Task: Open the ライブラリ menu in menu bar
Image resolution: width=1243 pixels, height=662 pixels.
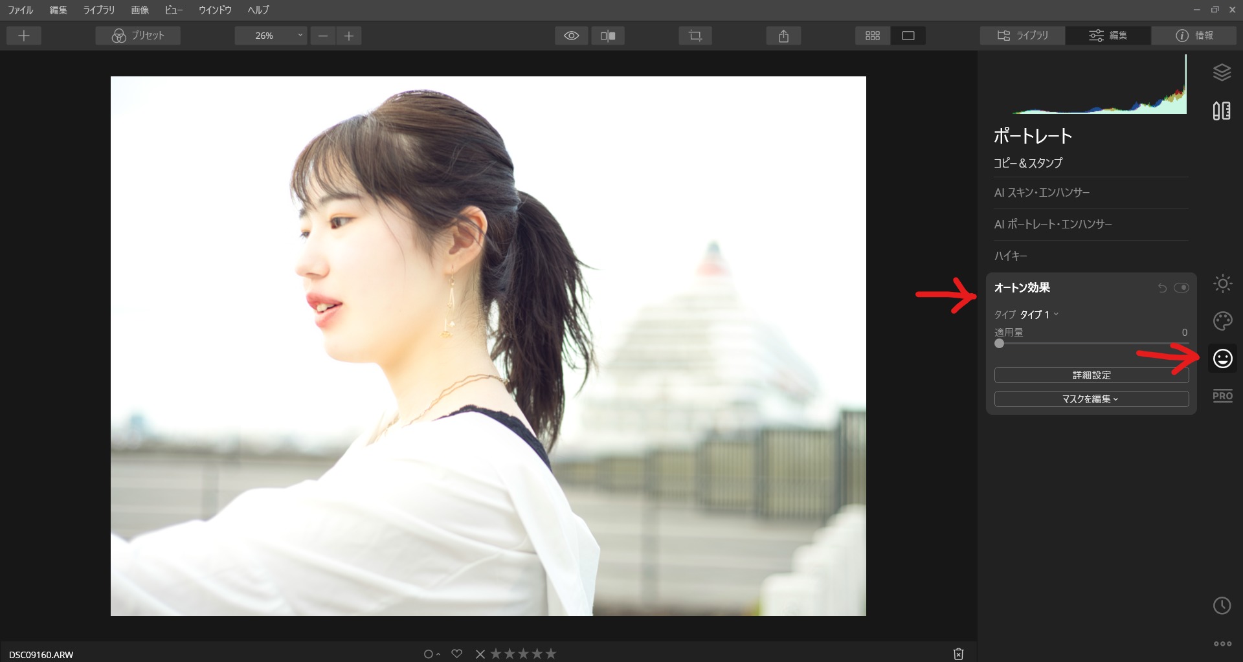Action: (98, 10)
